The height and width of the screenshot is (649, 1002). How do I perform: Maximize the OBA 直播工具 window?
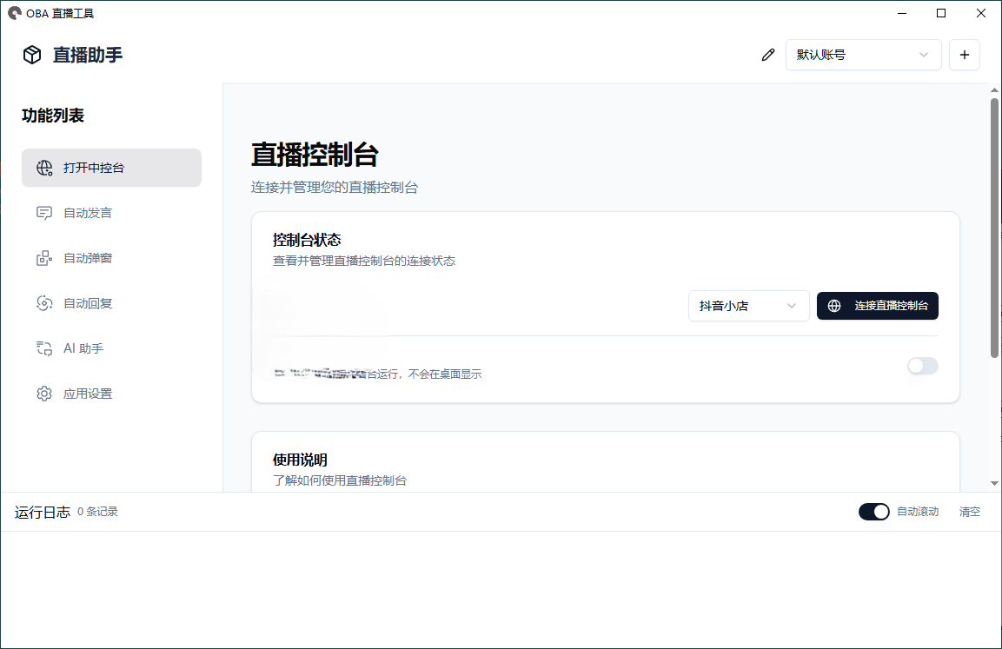coord(940,13)
